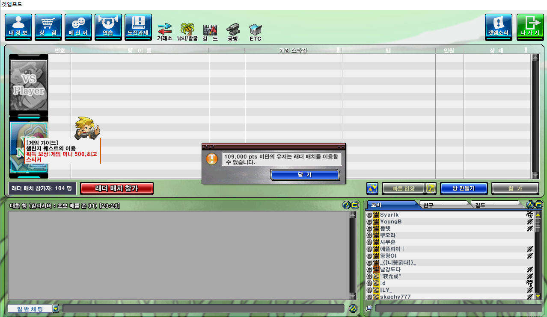Click the 공방 anvil icon
Viewport: 547px width, 317px height.
(x=233, y=31)
